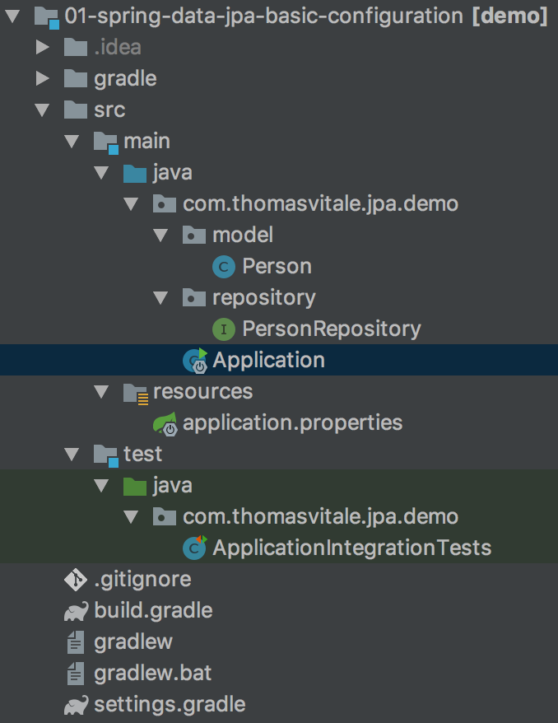Screen dimensions: 558x723
Task: Click the PersonRepository interface icon
Action: (224, 329)
